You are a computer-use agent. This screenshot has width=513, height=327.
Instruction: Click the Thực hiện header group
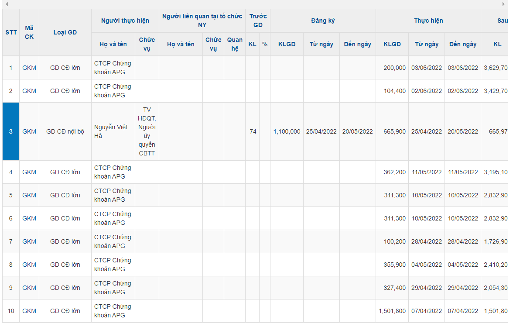[x=428, y=21]
